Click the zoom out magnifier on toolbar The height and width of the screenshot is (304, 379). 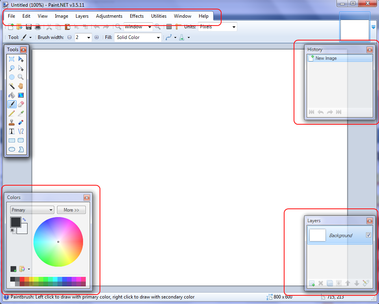(118, 27)
